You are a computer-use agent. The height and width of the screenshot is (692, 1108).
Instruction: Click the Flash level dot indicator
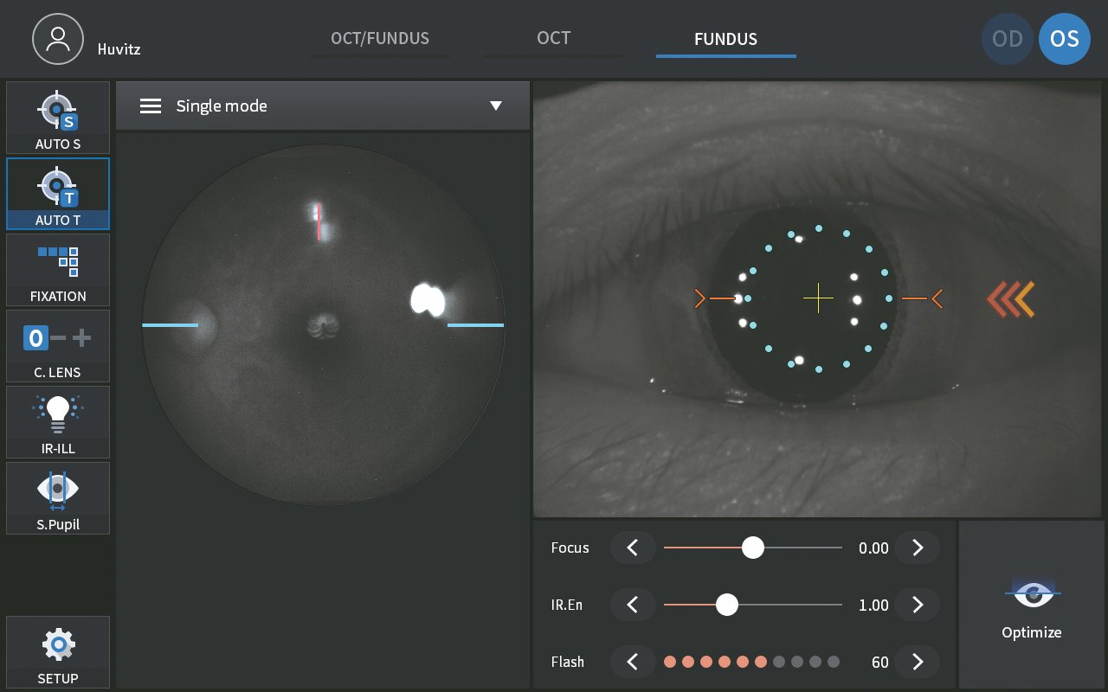751,662
